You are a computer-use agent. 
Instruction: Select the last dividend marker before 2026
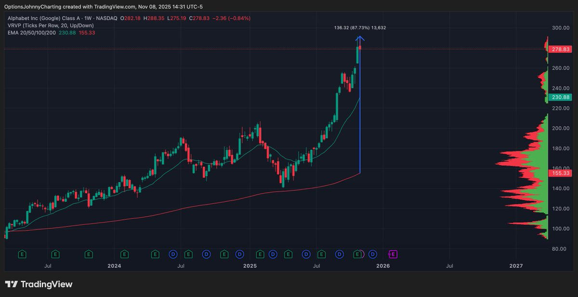[x=372, y=254]
